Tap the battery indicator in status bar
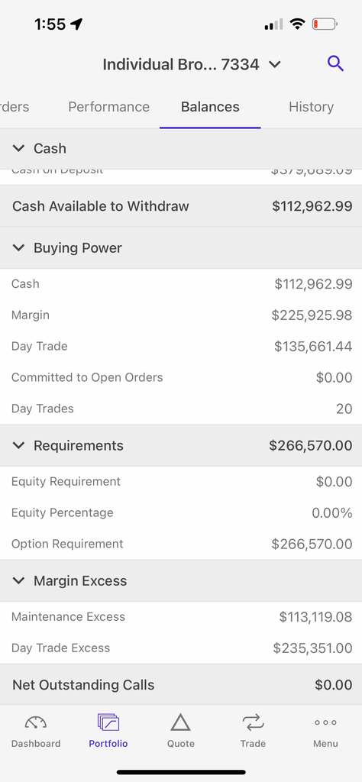The image size is (362, 782). [325, 24]
